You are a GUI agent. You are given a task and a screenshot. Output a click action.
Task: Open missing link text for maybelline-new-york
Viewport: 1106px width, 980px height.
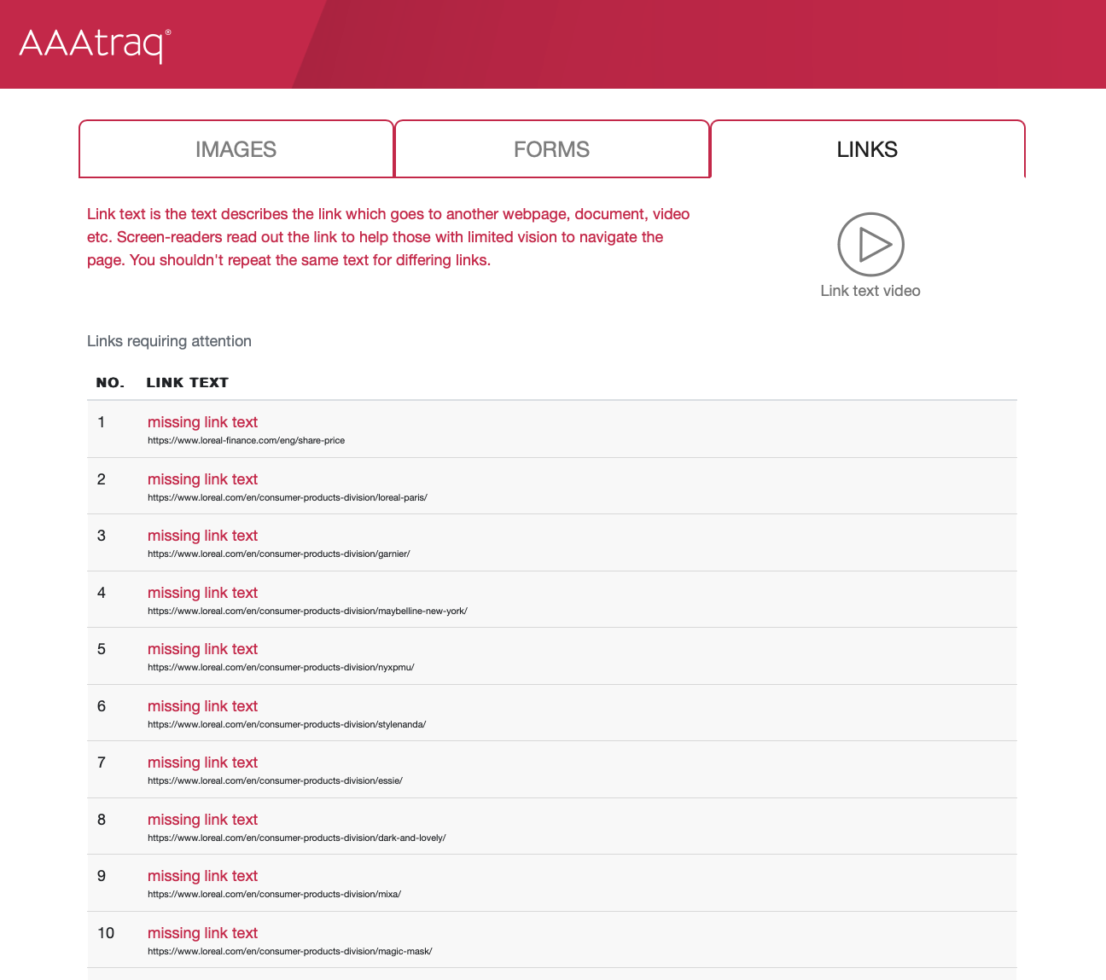202,593
